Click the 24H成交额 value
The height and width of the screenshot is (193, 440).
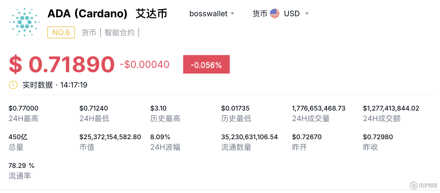391,108
